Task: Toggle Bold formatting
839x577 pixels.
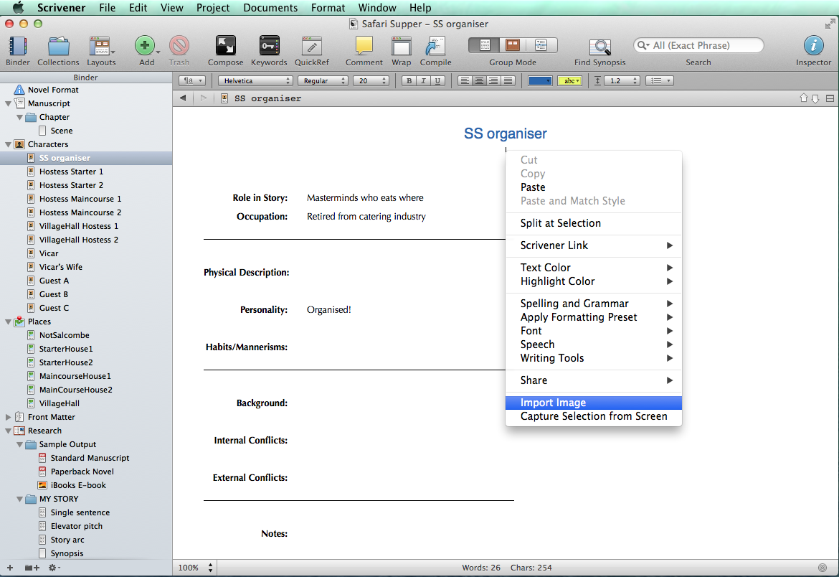Action: [x=409, y=81]
